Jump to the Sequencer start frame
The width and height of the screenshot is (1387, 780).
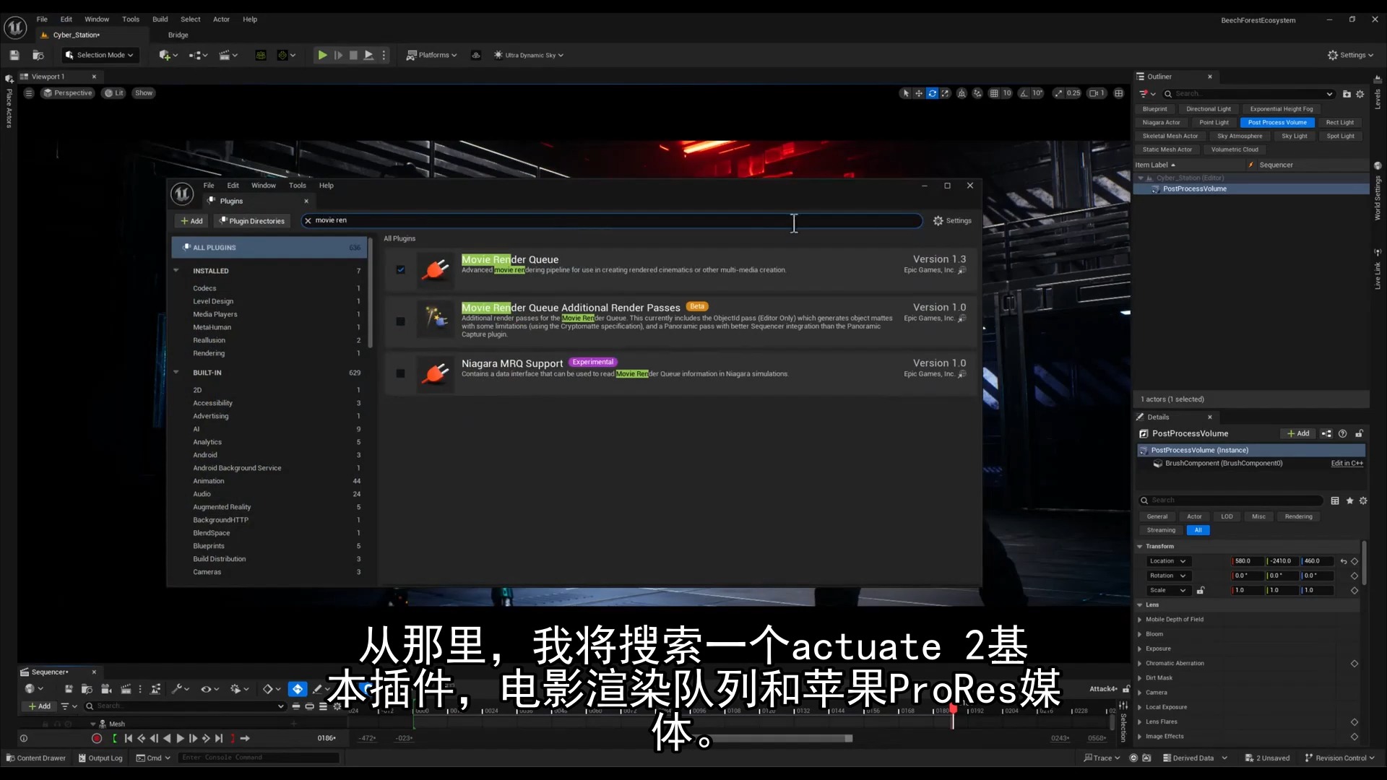(x=129, y=738)
